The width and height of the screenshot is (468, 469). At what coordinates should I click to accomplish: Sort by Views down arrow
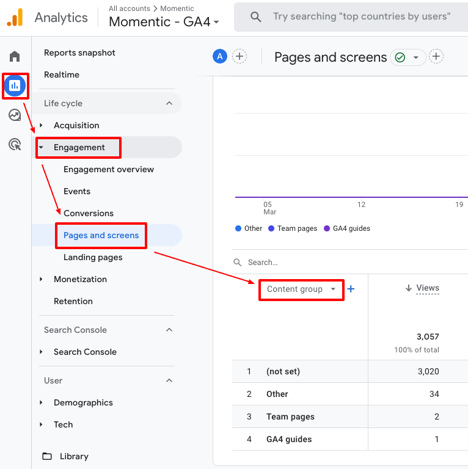tap(409, 288)
